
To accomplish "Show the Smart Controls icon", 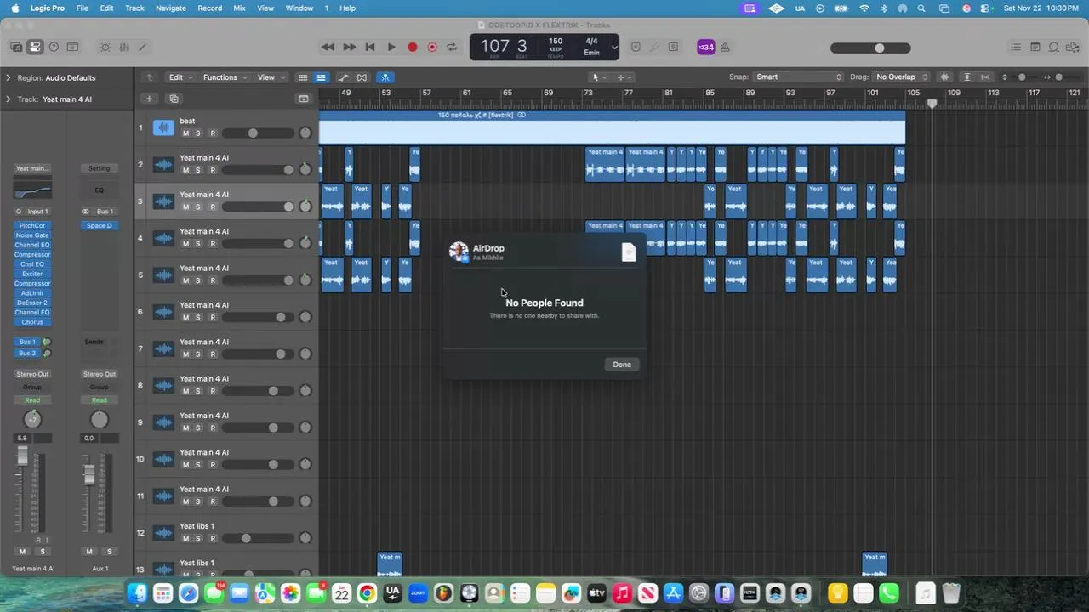I will click(105, 47).
